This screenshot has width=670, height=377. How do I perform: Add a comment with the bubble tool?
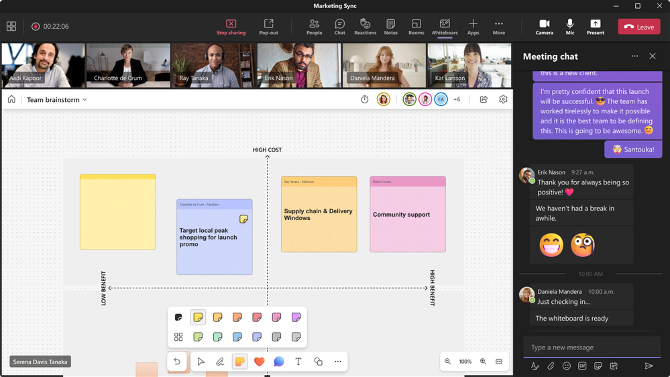point(278,362)
